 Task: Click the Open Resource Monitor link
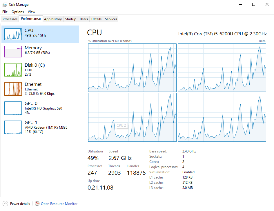click(59, 204)
